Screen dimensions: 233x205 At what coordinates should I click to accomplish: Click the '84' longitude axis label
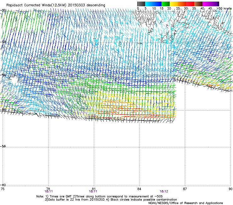pyautogui.click(x=139, y=189)
